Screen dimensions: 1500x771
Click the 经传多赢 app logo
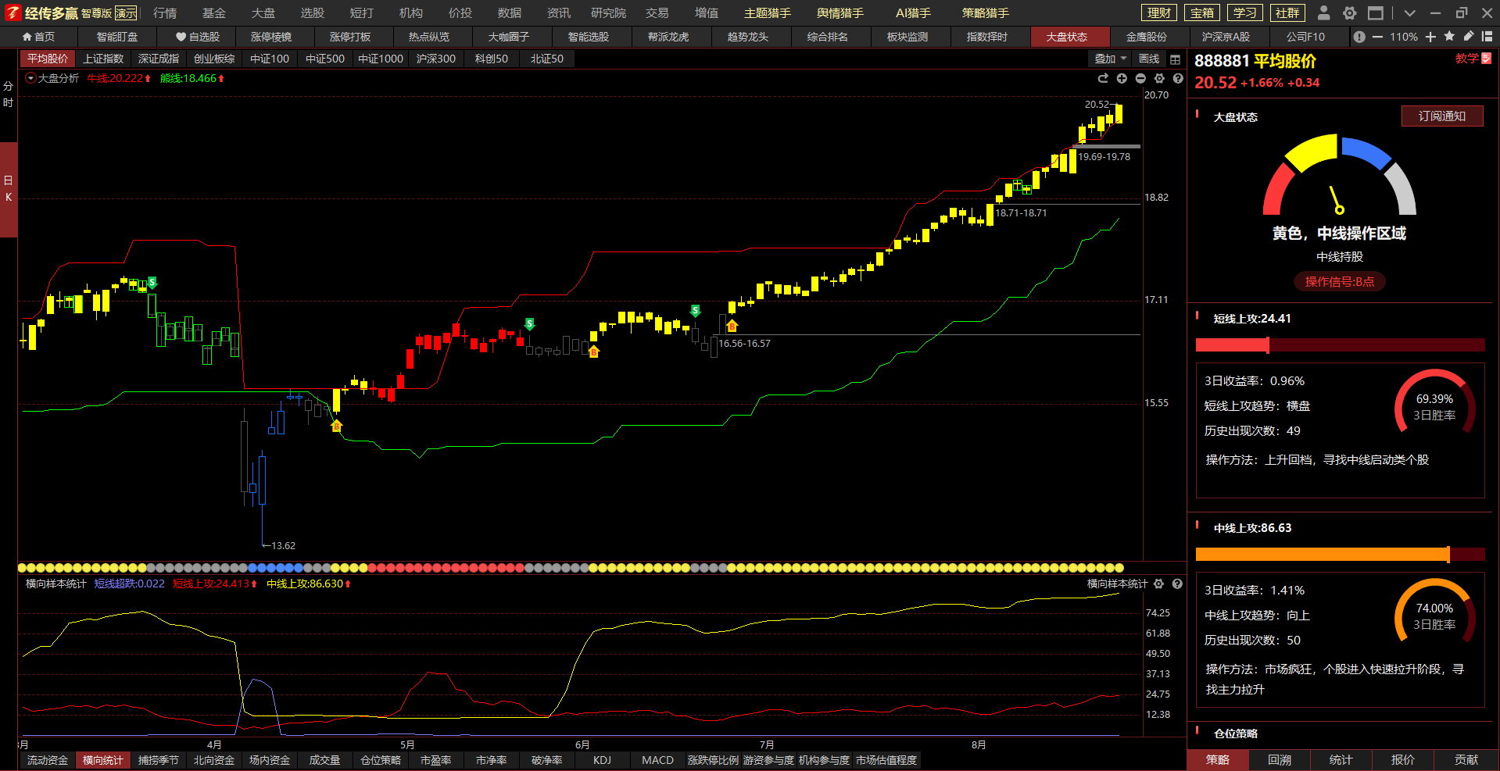tap(13, 12)
